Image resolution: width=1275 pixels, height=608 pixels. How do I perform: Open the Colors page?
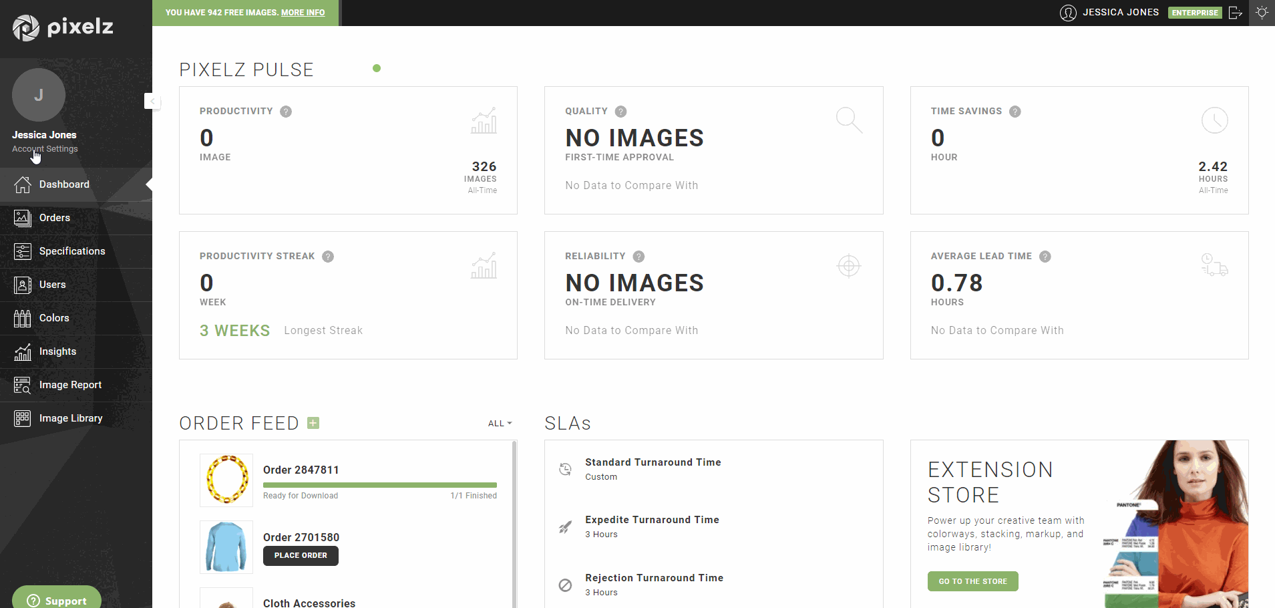tap(76, 318)
